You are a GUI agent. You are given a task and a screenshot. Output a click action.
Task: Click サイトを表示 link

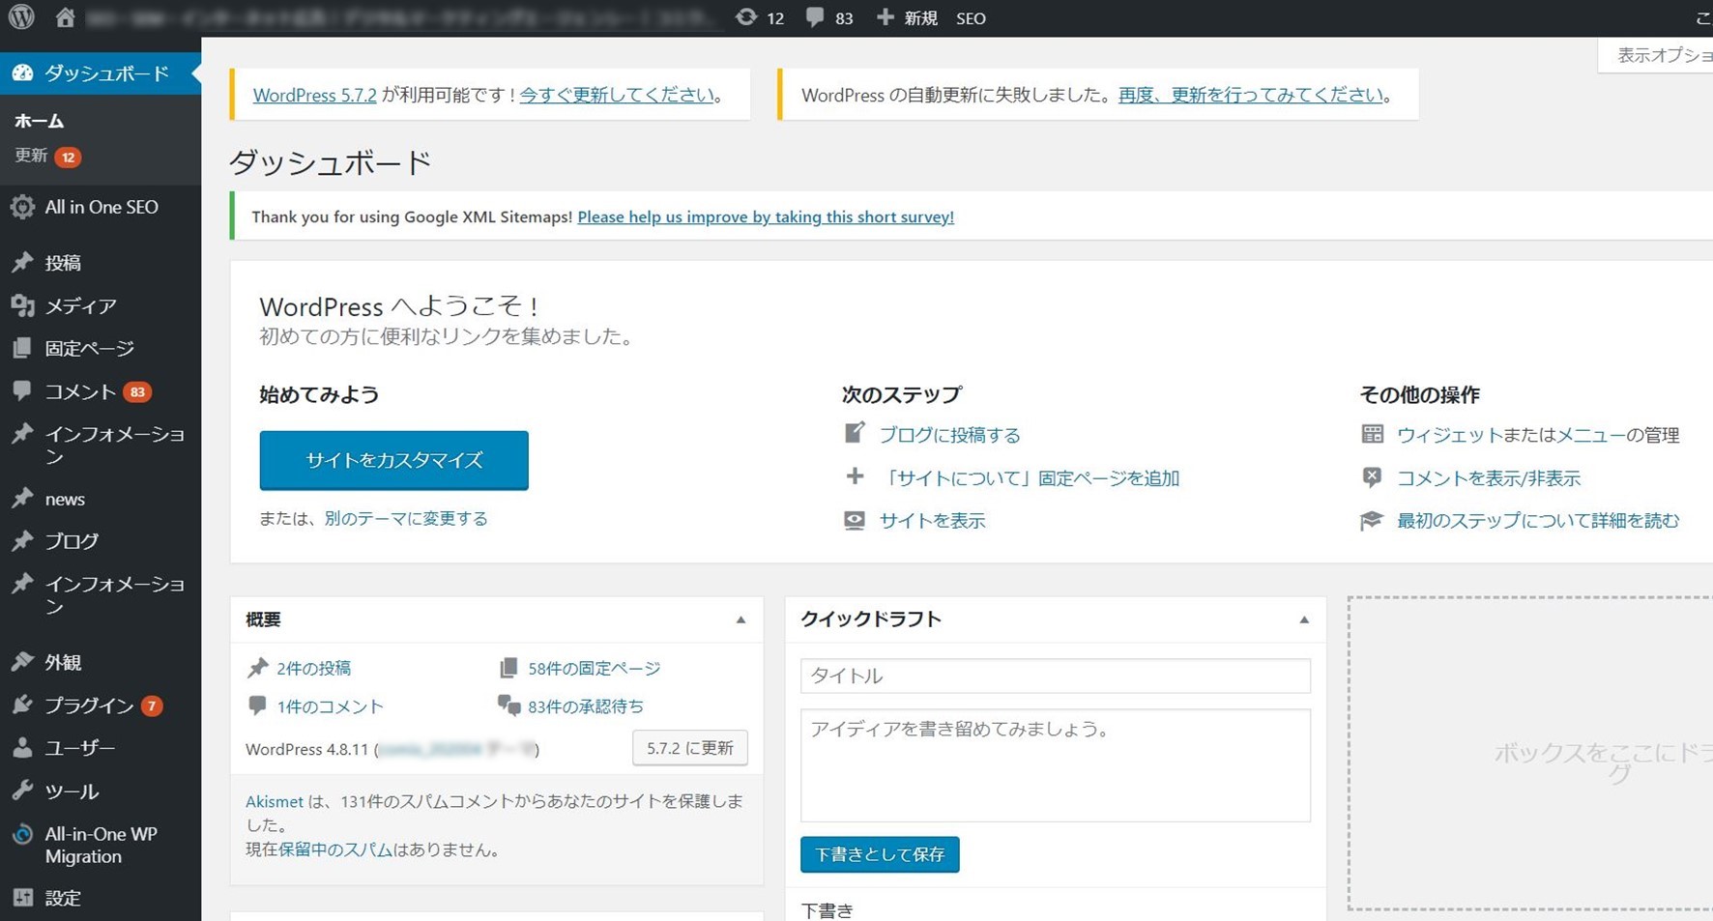click(932, 520)
